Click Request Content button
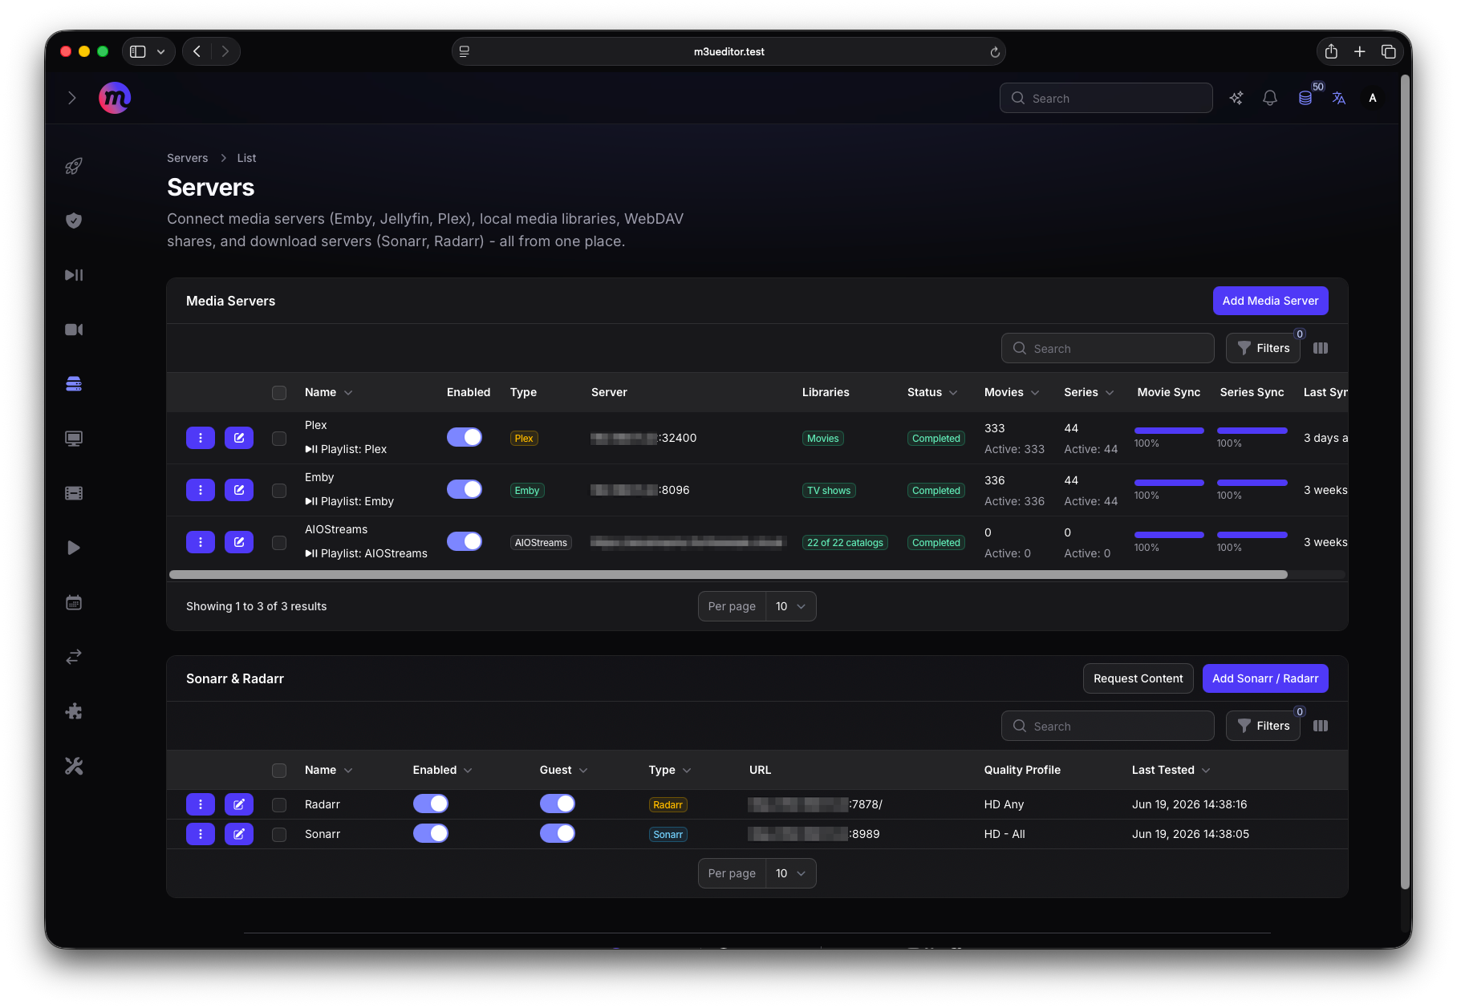Screen dimensions: 1457x1008 tap(1138, 678)
